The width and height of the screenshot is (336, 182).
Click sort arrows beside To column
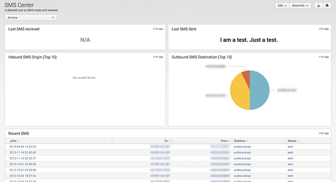(x=169, y=141)
